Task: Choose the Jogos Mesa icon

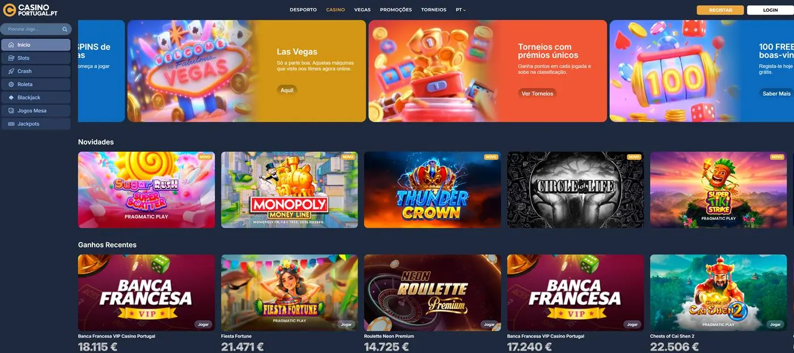Action: 11,110
